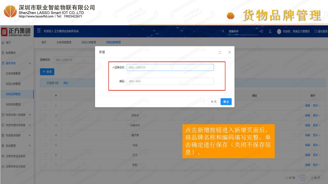This screenshot has height=184, width=328.
Task: Click the 首页 home icon in sidebar
Action: click(3, 43)
